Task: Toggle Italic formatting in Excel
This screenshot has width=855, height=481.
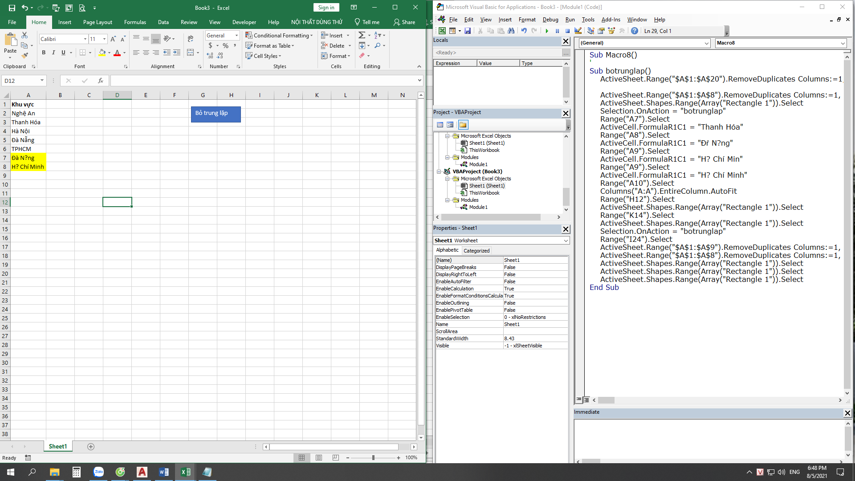Action: tap(53, 53)
